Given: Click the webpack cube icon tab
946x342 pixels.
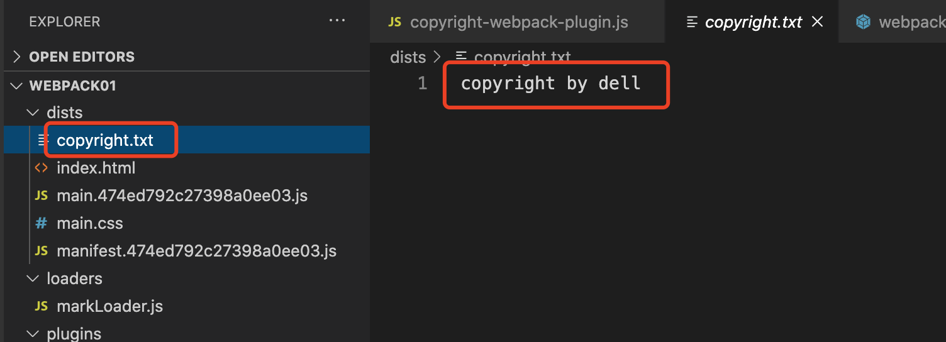Looking at the screenshot, I should [x=863, y=22].
